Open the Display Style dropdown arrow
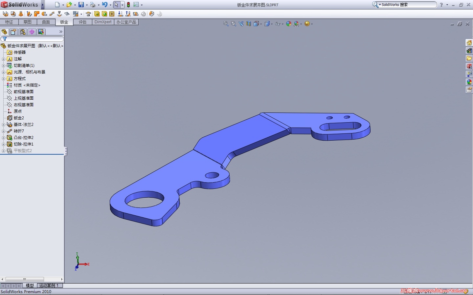The width and height of the screenshot is (473, 295). tap(272, 24)
